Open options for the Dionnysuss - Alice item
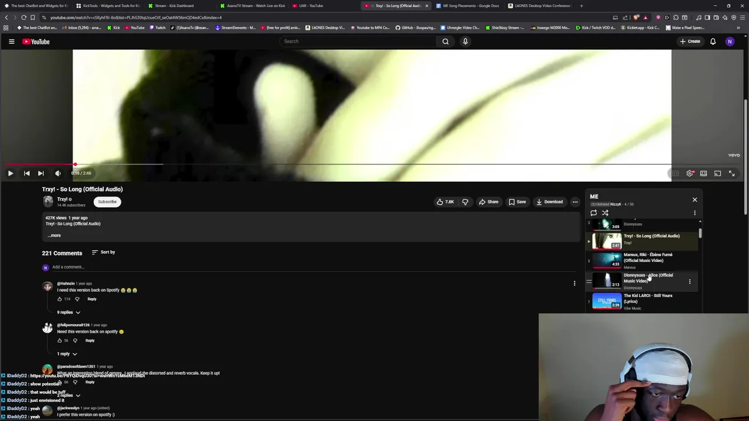 tap(689, 282)
